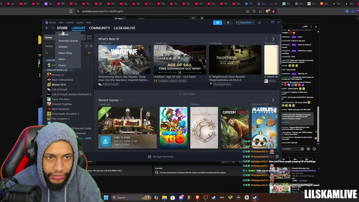Collapse the Uncategorized category
Viewport: 359px width, 202px height.
click(x=45, y=70)
